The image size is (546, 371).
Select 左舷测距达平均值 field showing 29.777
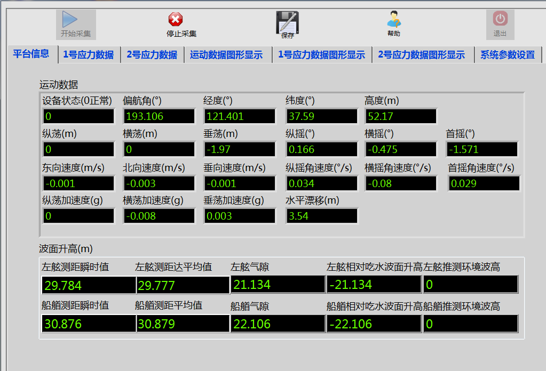[183, 286]
